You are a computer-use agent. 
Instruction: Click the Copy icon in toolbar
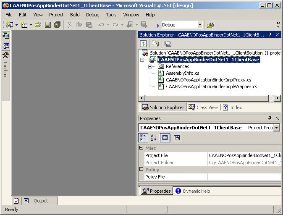click(x=79, y=25)
